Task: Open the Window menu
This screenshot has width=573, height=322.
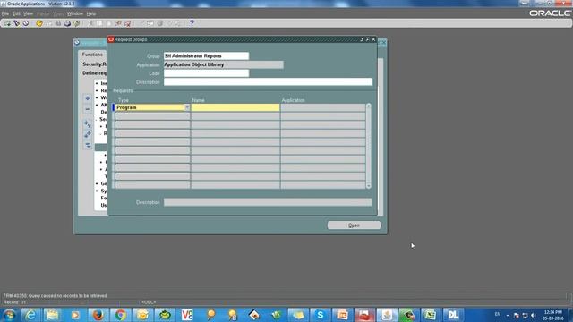Action: (x=75, y=13)
